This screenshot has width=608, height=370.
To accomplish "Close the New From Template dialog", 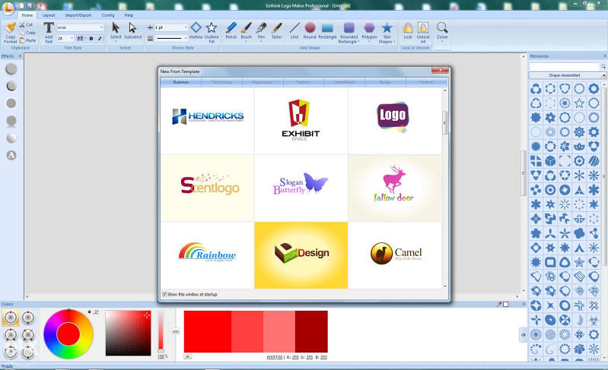I will click(x=440, y=70).
